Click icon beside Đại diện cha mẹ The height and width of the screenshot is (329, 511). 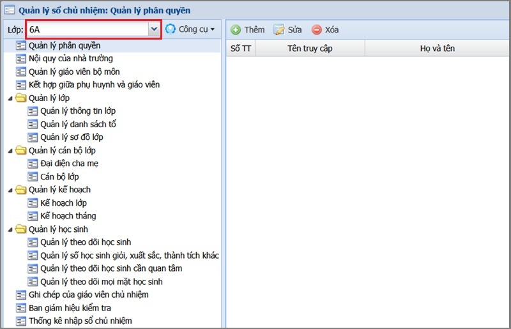pyautogui.click(x=33, y=164)
